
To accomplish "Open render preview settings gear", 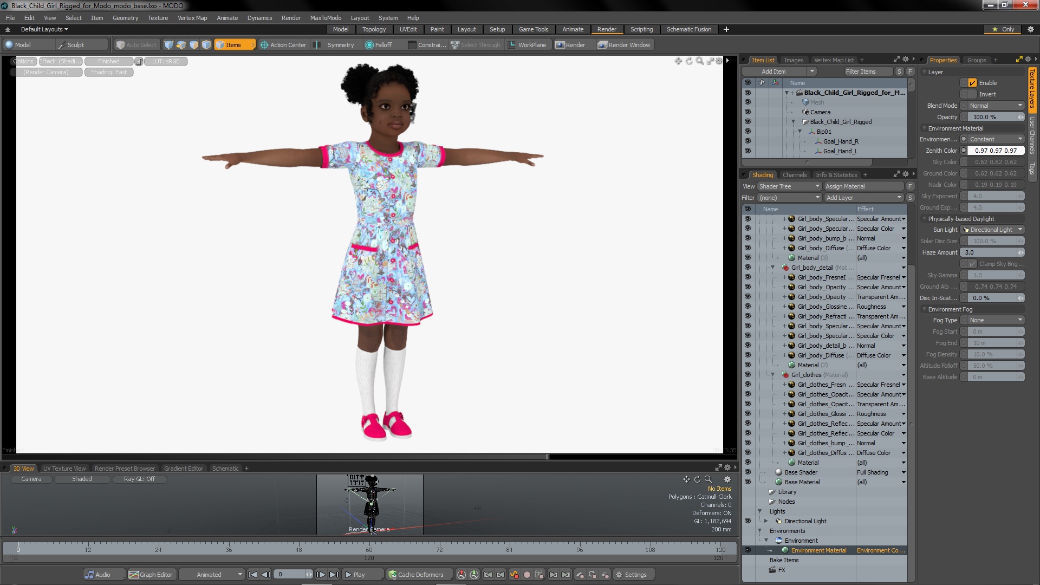I will (719, 61).
